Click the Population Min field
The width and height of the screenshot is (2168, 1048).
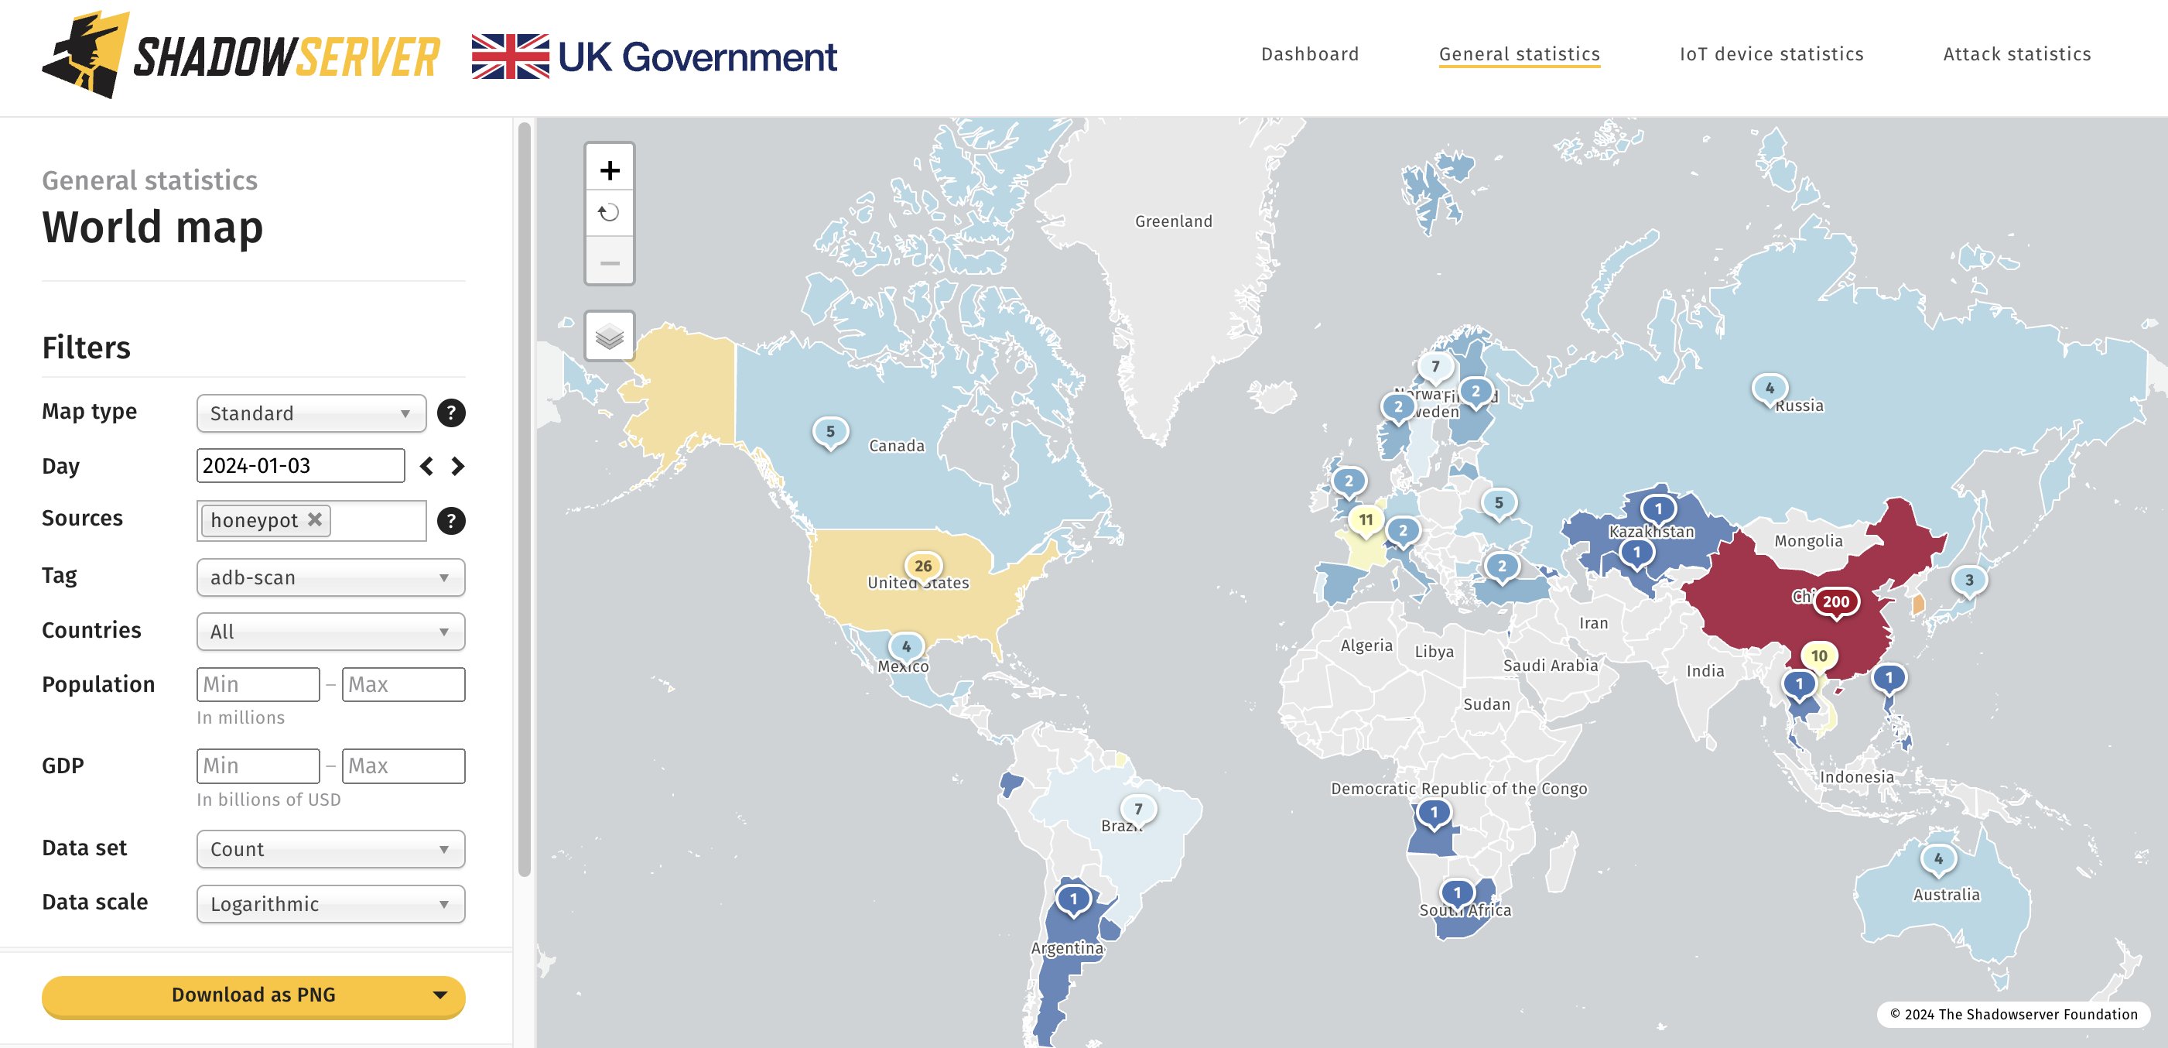point(258,684)
